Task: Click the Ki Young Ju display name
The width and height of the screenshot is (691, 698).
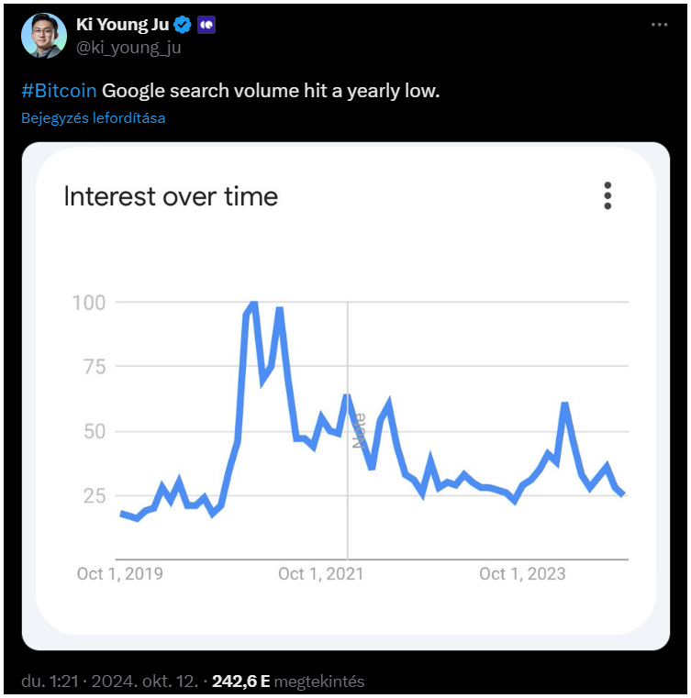Action: (122, 25)
